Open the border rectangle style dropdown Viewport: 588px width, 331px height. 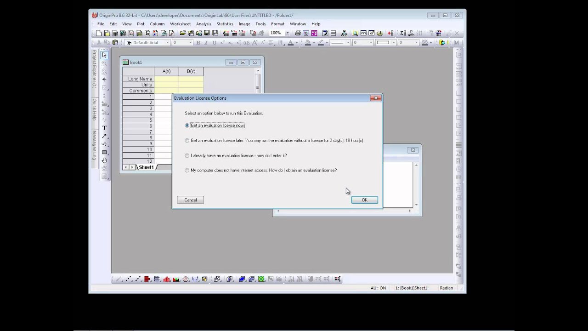click(393, 42)
